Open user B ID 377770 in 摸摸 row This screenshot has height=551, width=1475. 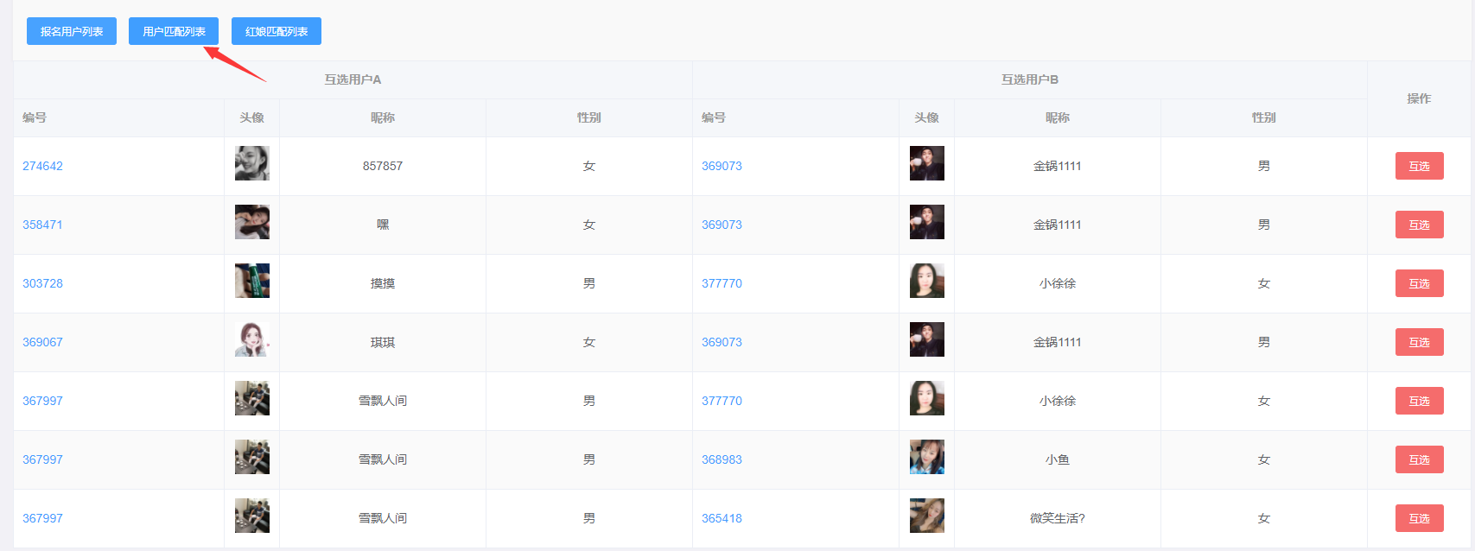[722, 283]
